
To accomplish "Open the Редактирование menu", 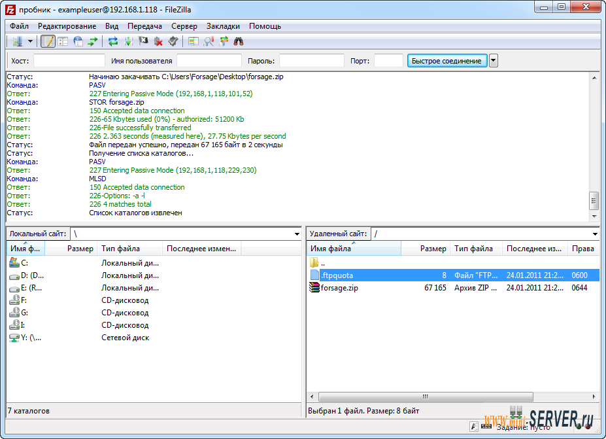I will [x=67, y=26].
